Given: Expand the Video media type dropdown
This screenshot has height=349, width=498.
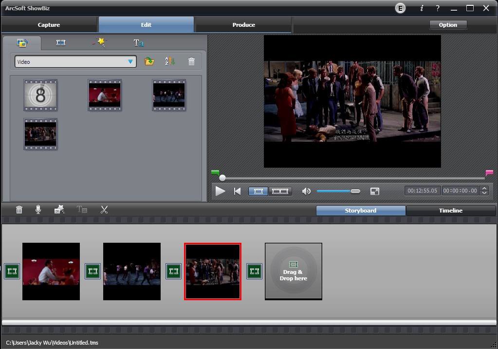Looking at the screenshot, I should point(130,62).
